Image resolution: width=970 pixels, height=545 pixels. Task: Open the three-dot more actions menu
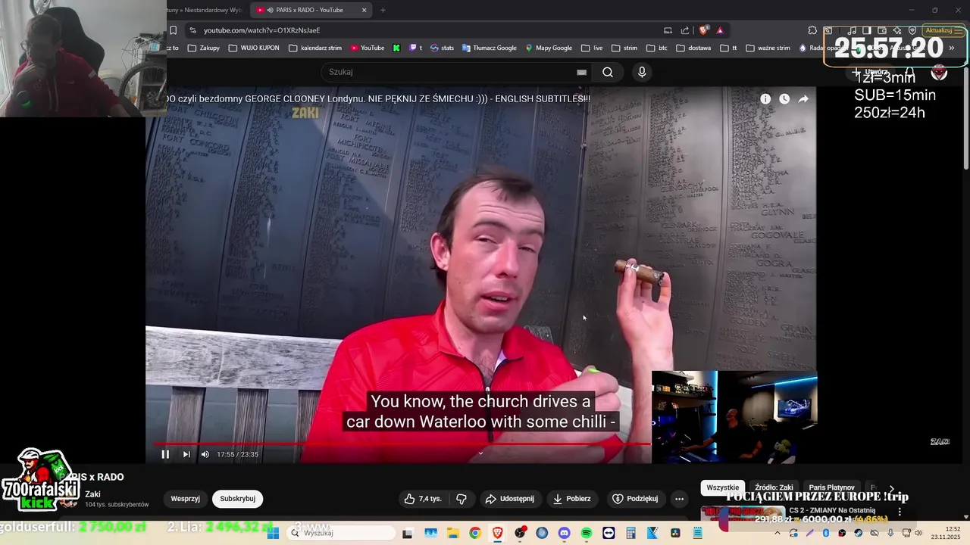coord(679,499)
